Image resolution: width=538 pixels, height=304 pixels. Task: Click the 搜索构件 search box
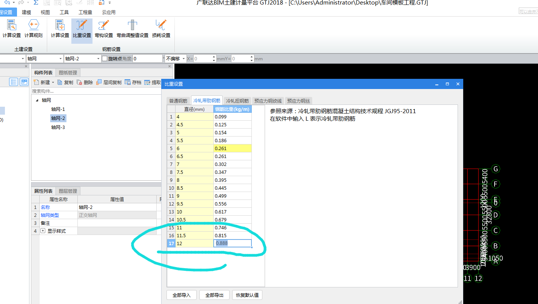coord(97,91)
